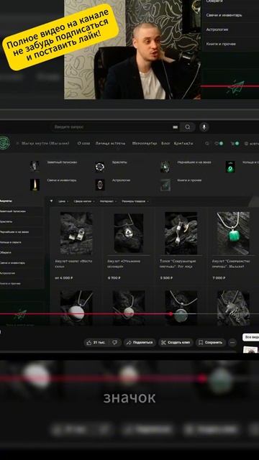Open product photo priced 6 700 ₽
The image size is (259, 460).
pos(129,233)
